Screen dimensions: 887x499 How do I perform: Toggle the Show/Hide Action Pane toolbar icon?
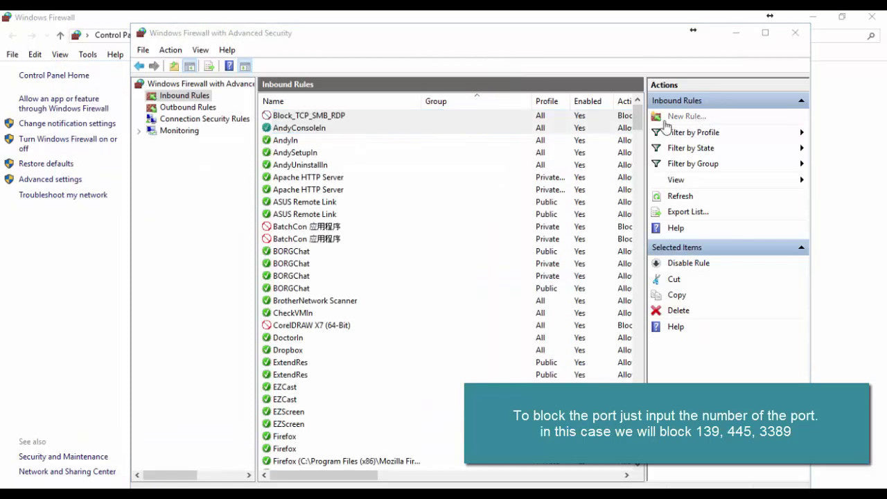(245, 66)
